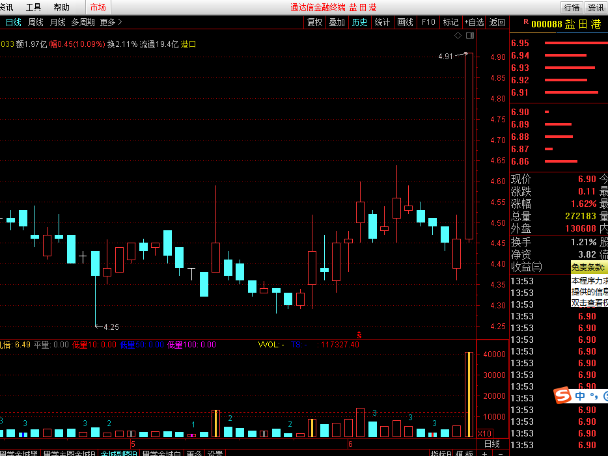Click the 叠加 overlay button

coord(337,23)
